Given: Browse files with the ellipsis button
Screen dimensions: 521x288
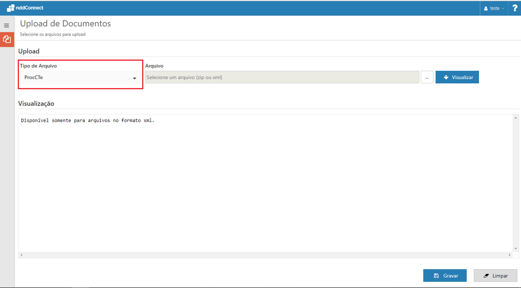Looking at the screenshot, I should [427, 78].
